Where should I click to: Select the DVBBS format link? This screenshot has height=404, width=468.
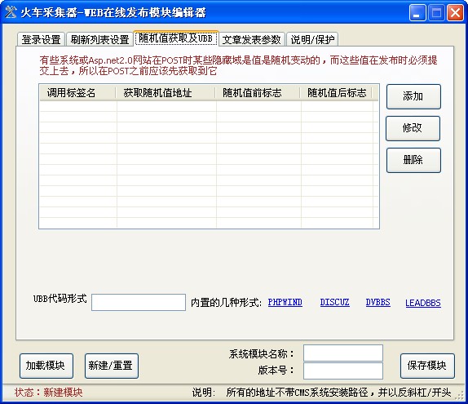coord(377,303)
